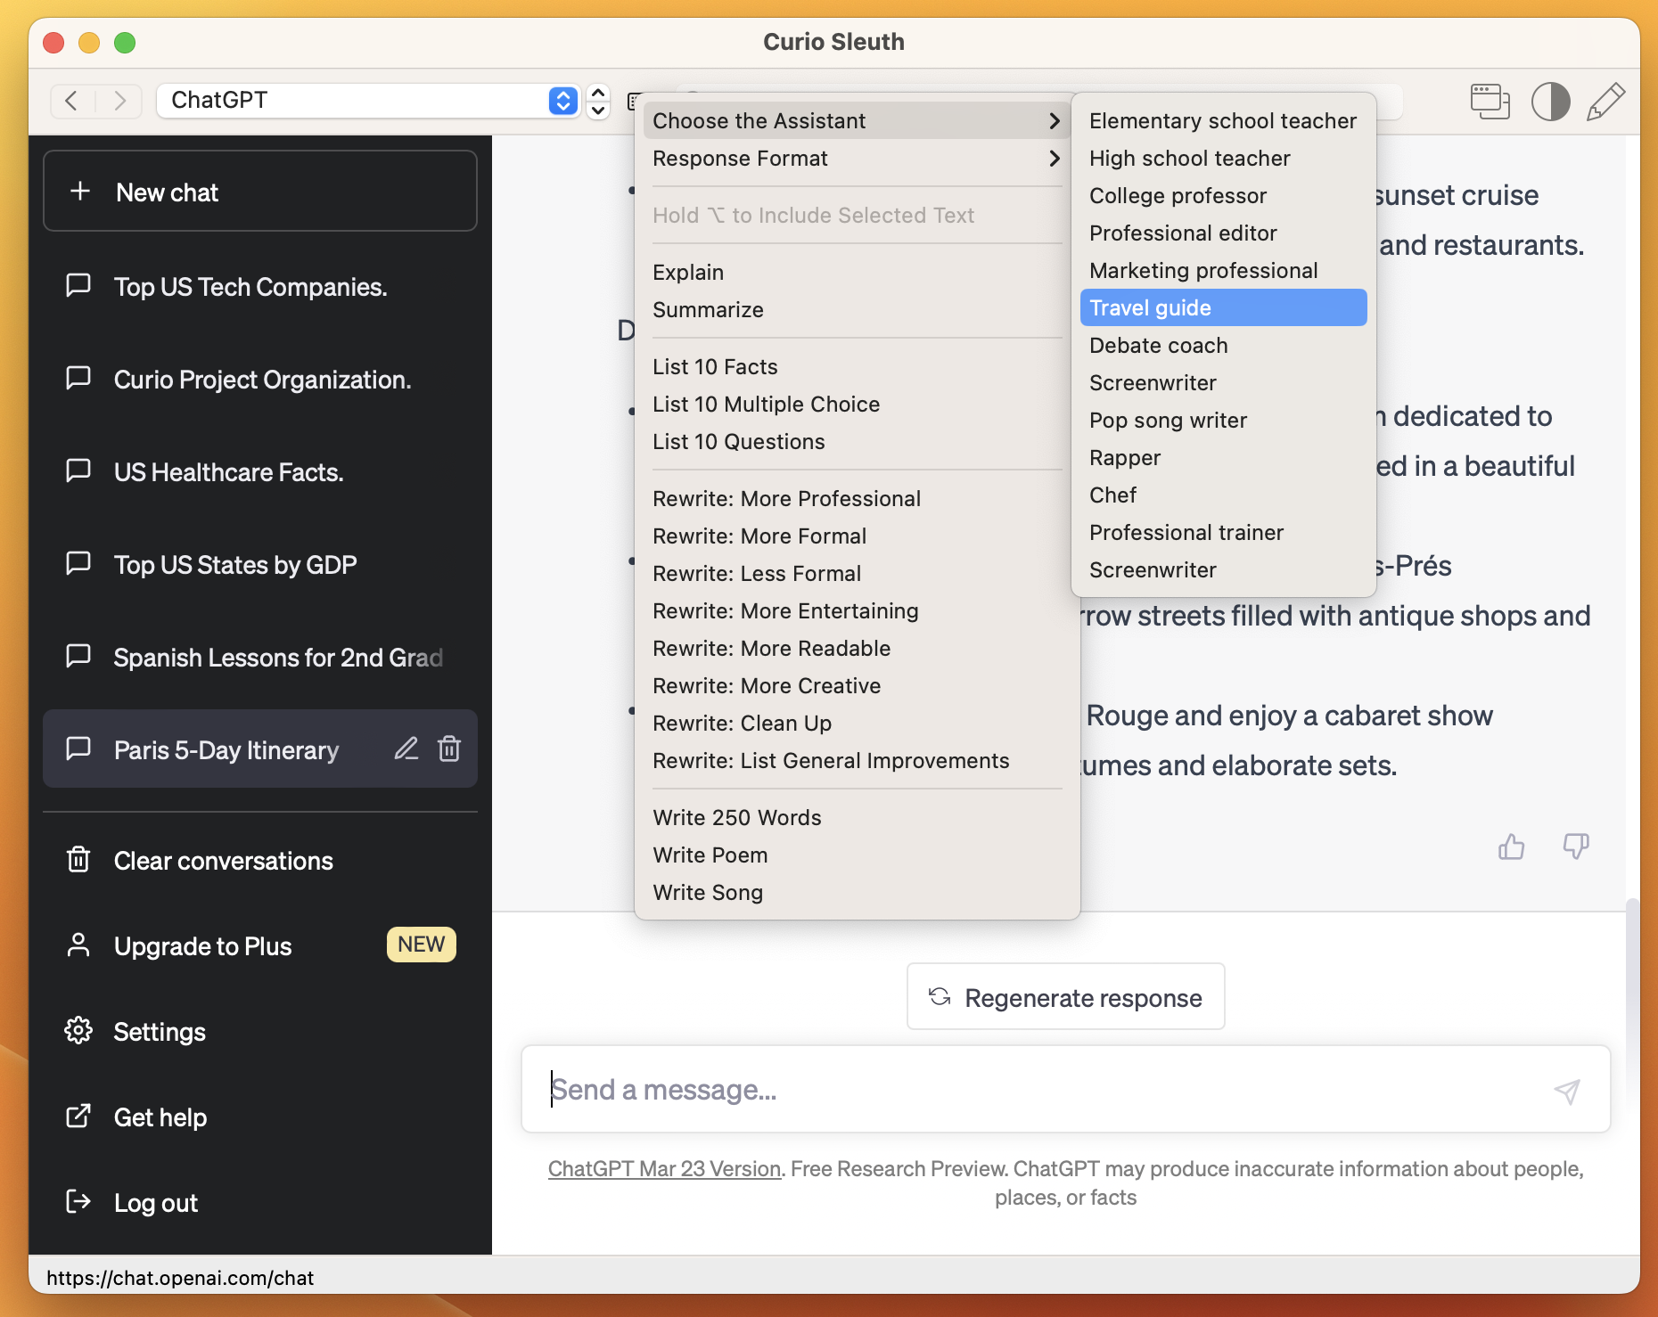Image resolution: width=1658 pixels, height=1317 pixels.
Task: Click the NEW badge next to Upgrade
Action: coord(422,945)
